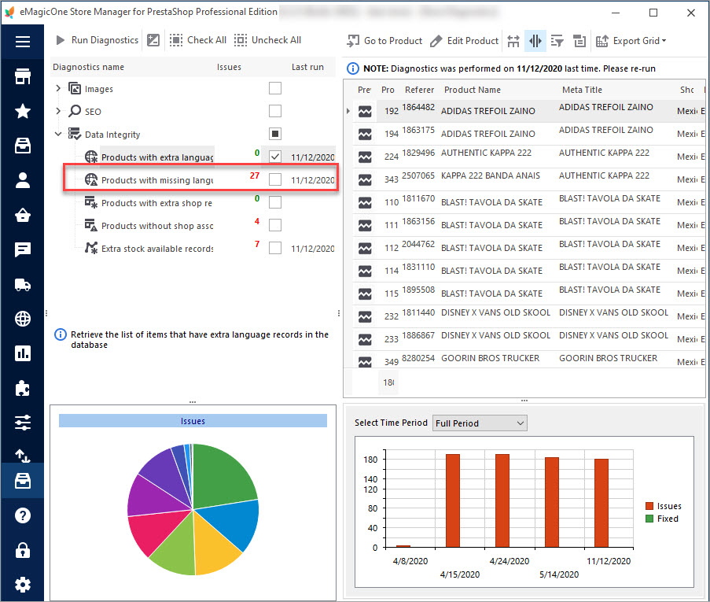Check Products without shop association checkbox

click(x=275, y=225)
